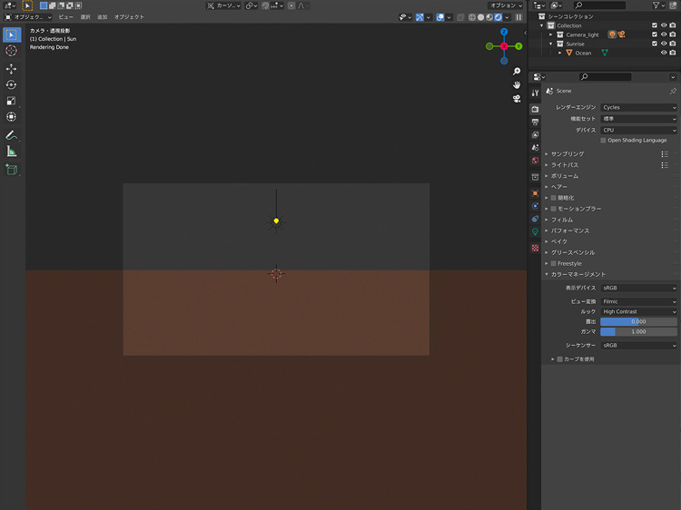Click the viewport zoom magnifier icon
This screenshot has height=510, width=681.
coord(517,71)
